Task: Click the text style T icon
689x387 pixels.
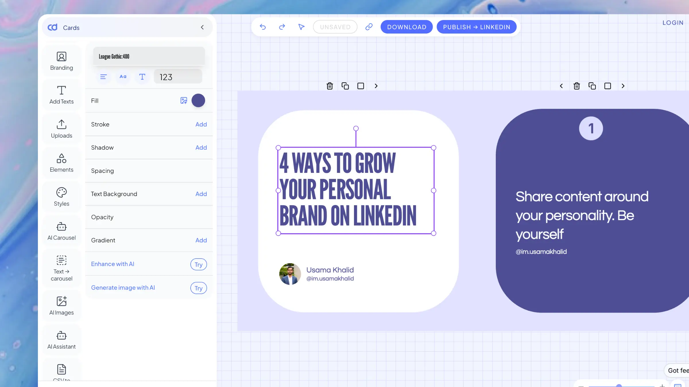Action: (142, 77)
